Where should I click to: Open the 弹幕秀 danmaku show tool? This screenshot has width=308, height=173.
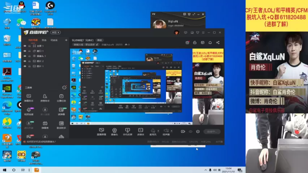[45, 125]
